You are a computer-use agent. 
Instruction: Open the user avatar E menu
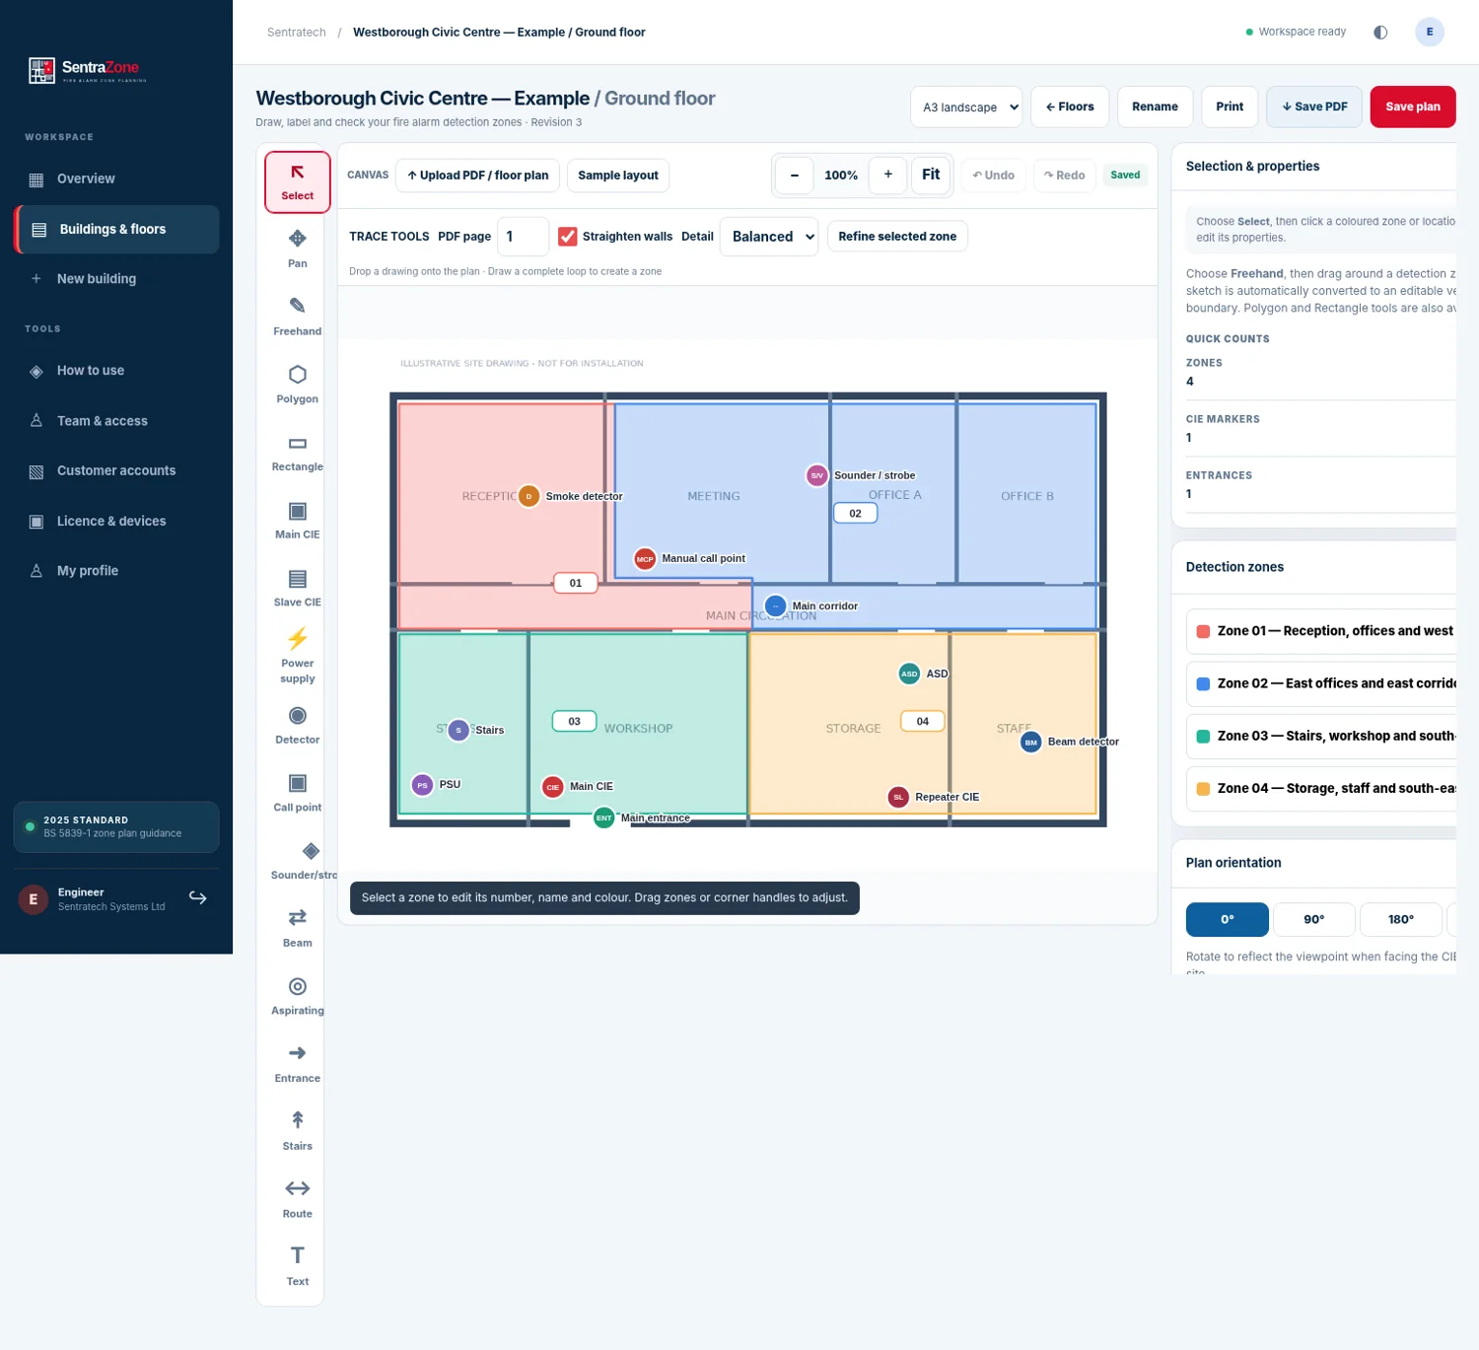(x=1430, y=33)
